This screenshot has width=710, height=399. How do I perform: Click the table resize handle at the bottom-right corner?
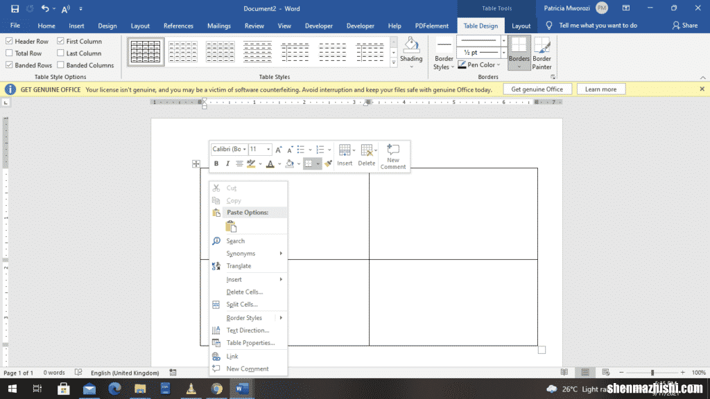[542, 350]
